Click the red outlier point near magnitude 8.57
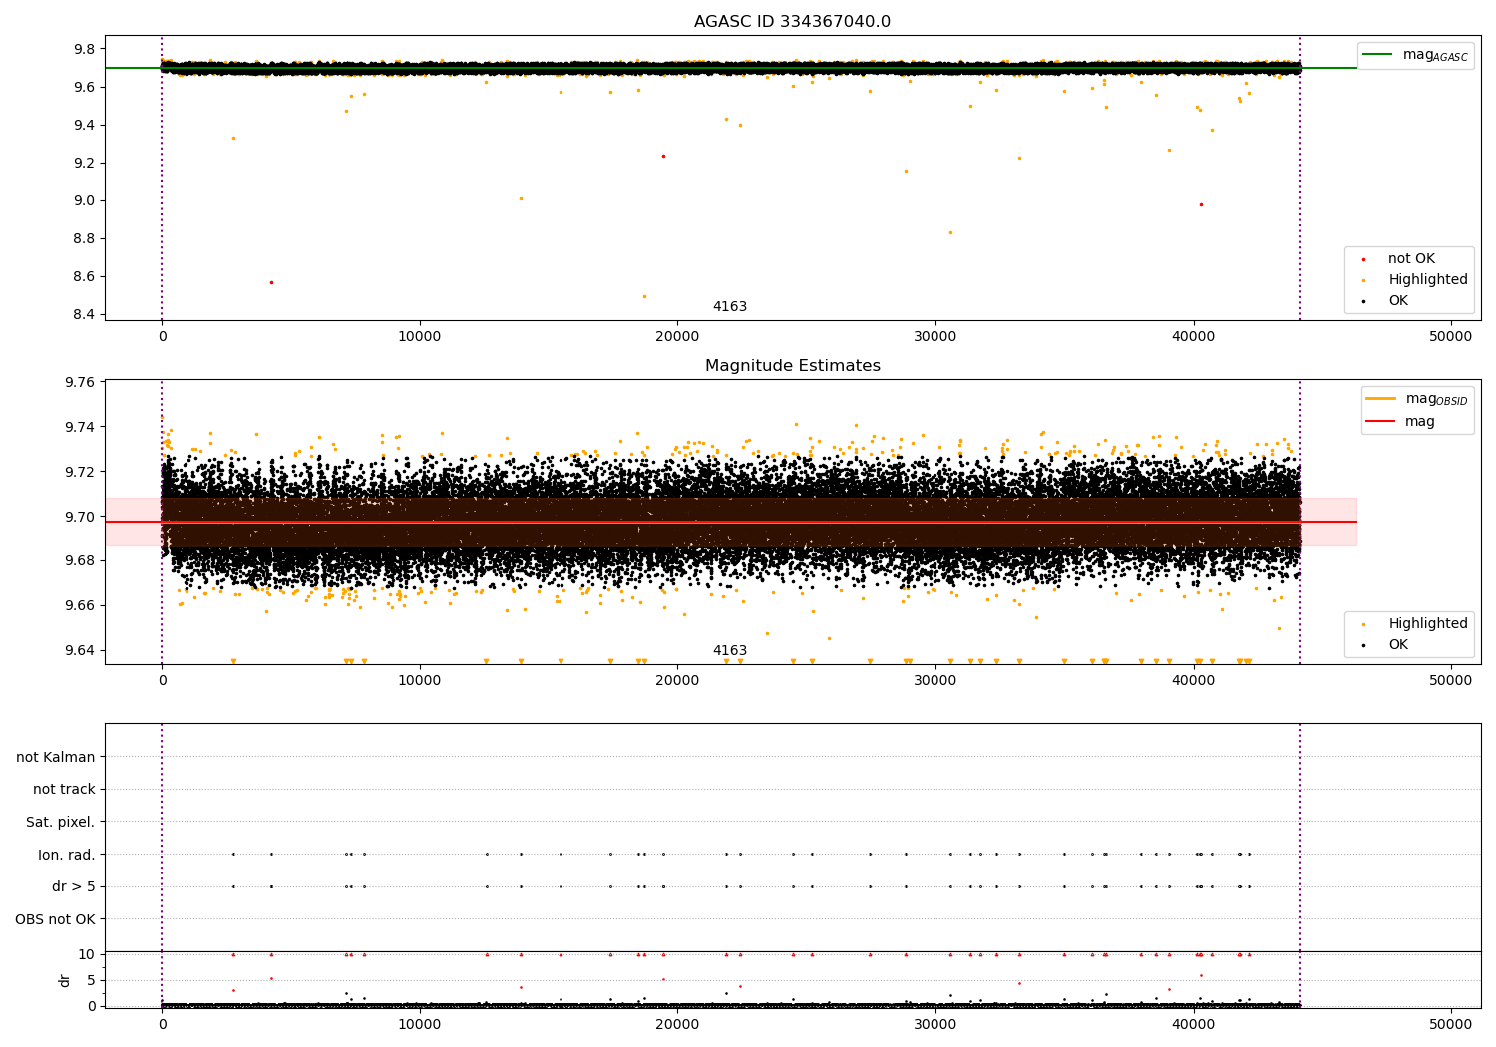Screen dimensions: 1496x1047 click(x=271, y=282)
